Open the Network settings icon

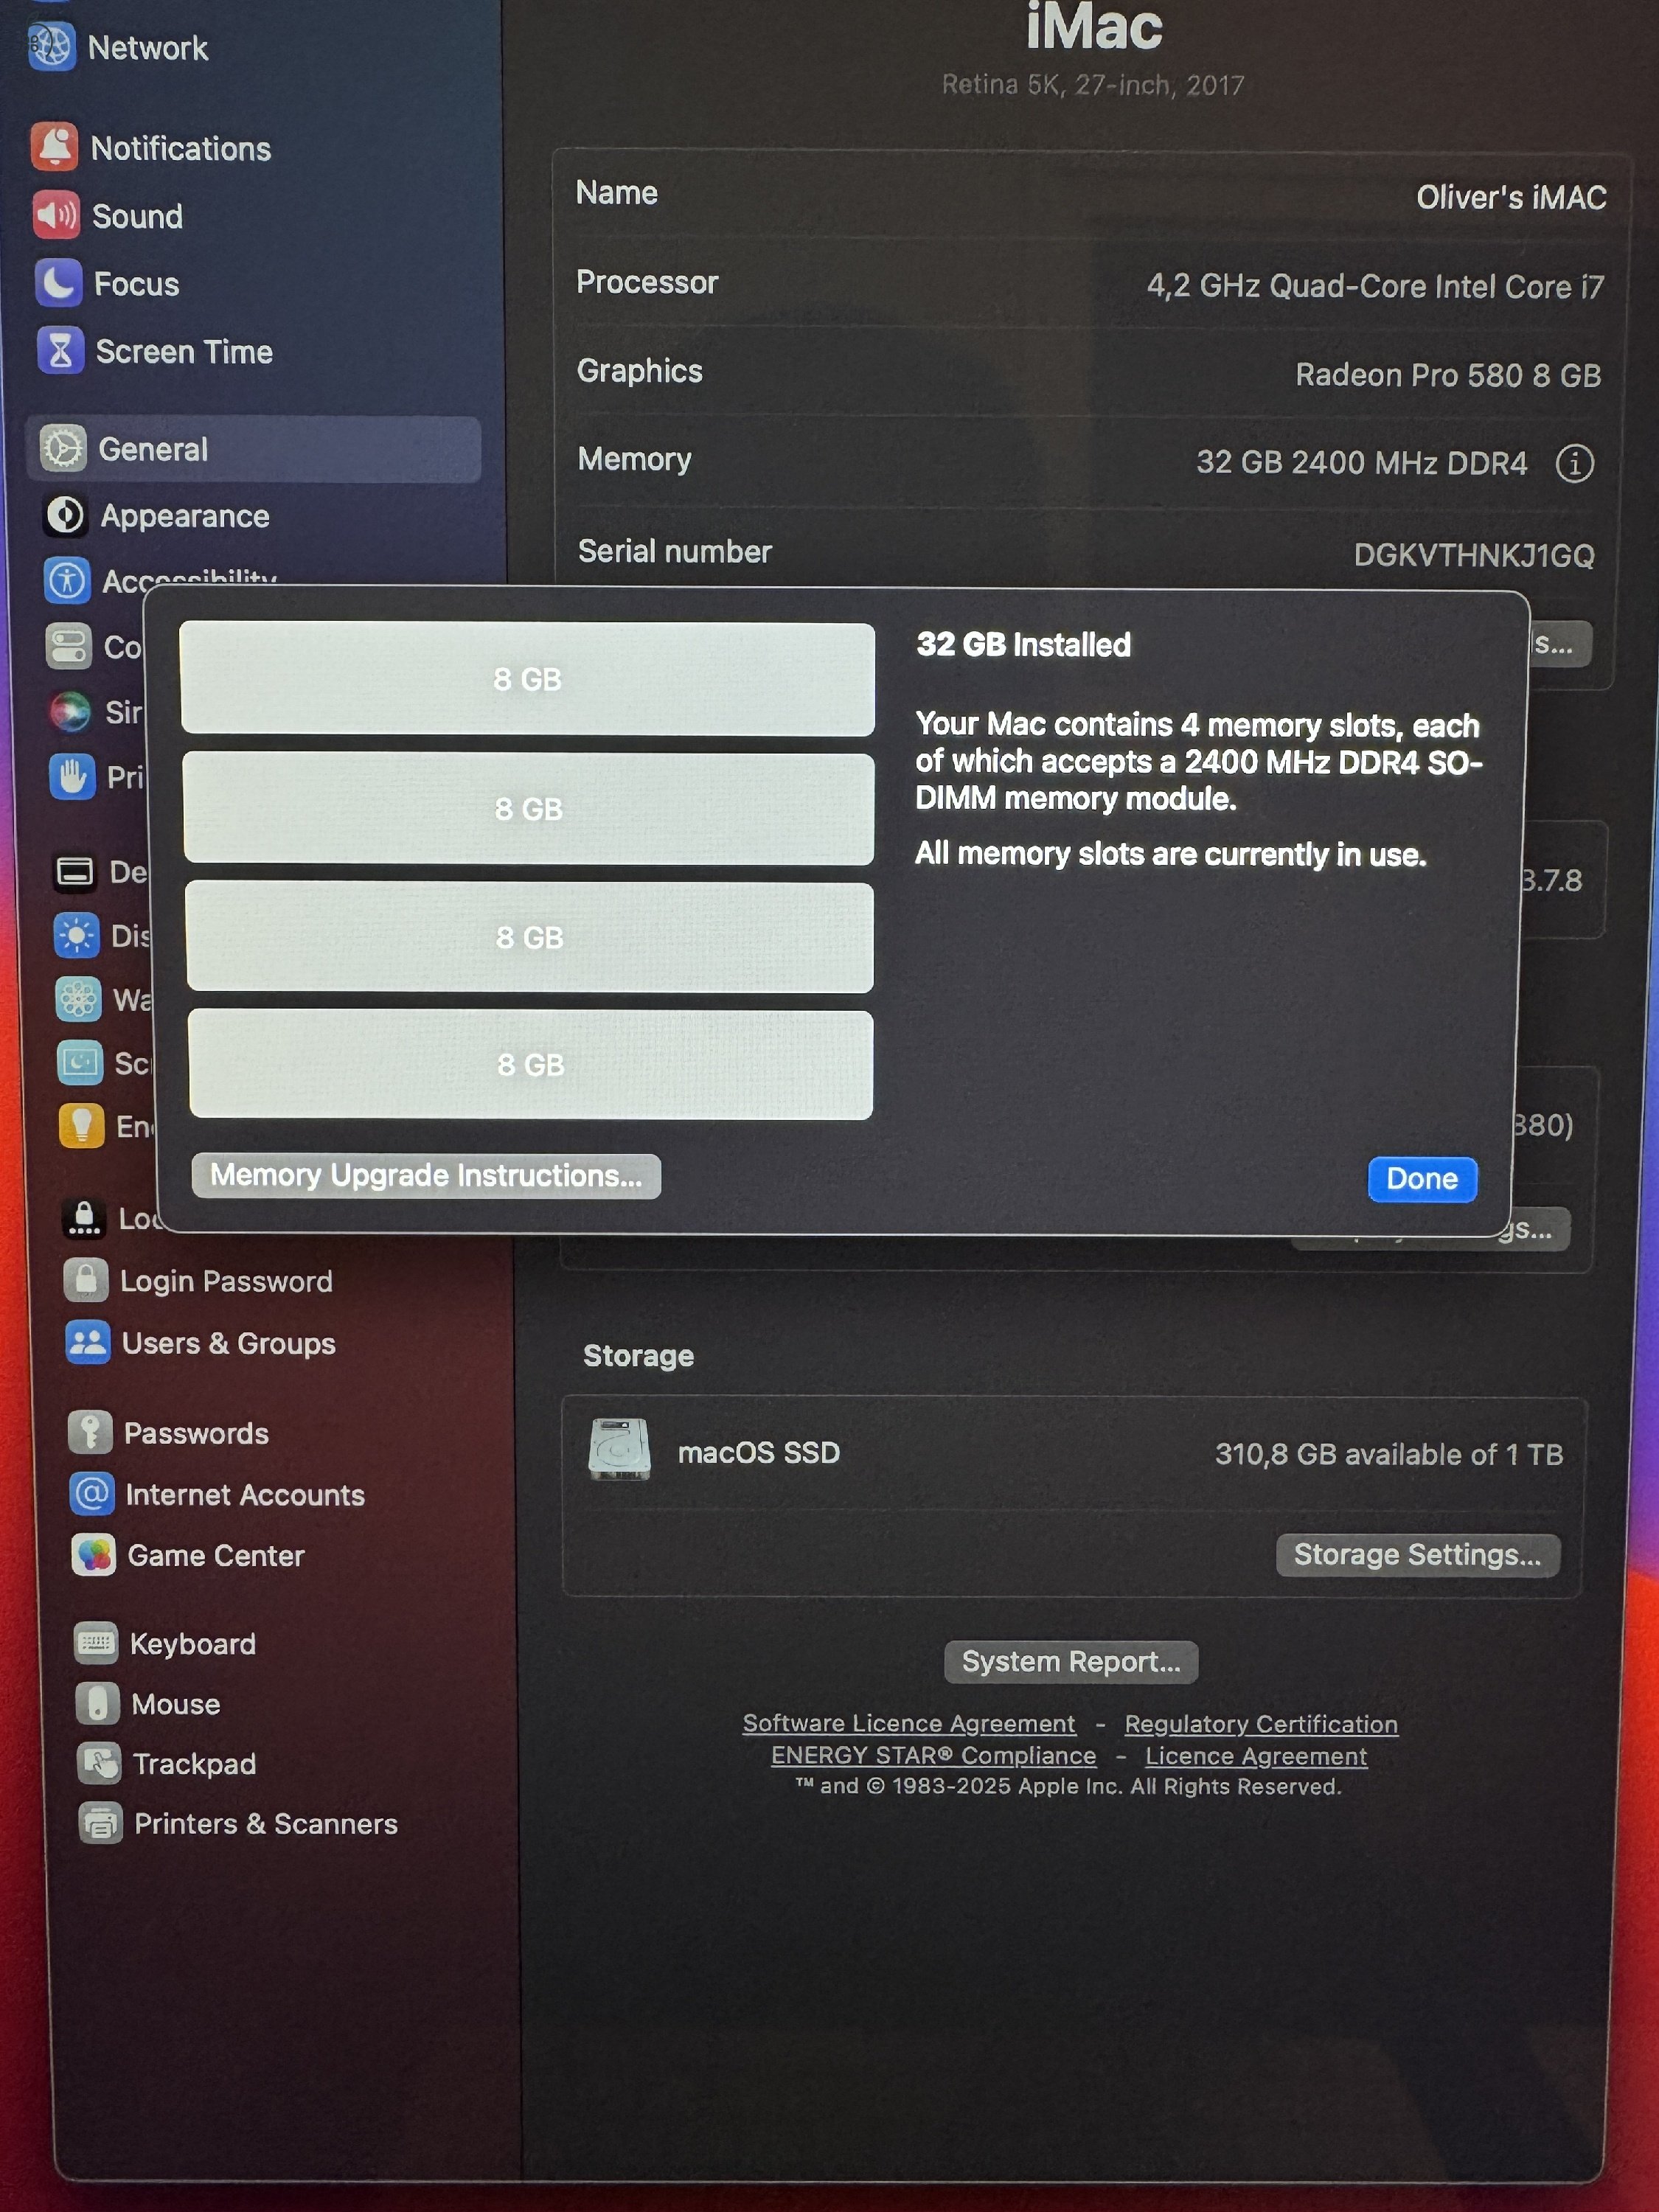point(51,45)
